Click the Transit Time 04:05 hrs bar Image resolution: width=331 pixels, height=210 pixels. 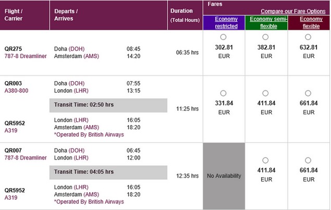pyautogui.click(x=108, y=172)
